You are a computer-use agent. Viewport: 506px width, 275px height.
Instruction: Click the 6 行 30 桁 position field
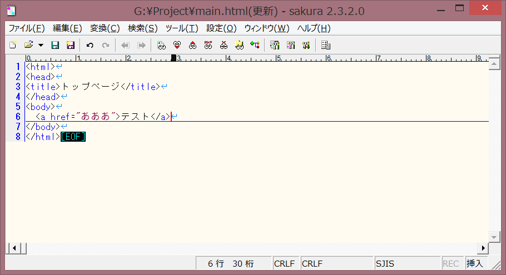coord(234,264)
